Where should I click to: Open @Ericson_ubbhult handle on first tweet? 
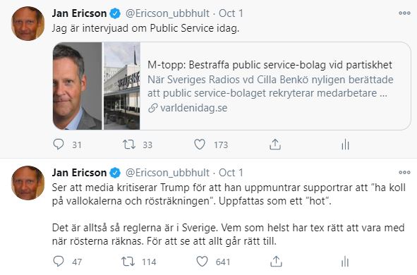[x=167, y=13]
